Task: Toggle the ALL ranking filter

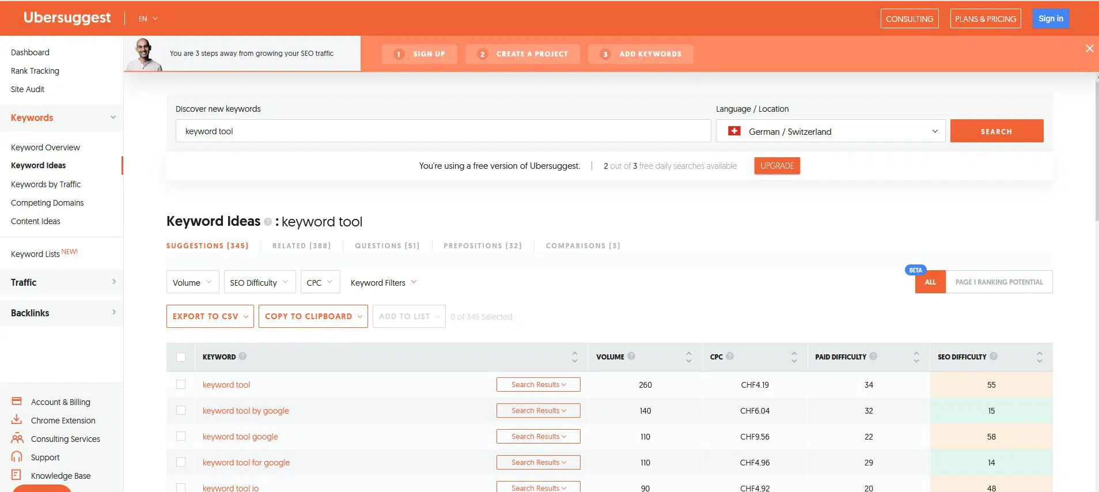Action: pyautogui.click(x=930, y=282)
